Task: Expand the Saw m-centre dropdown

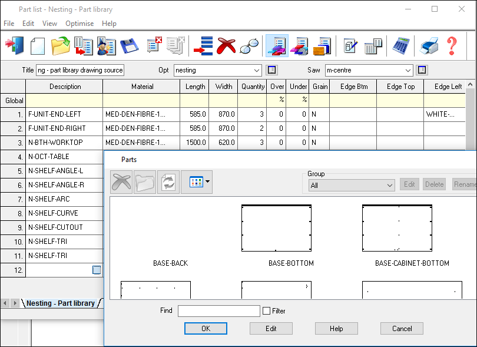Action: (x=408, y=70)
